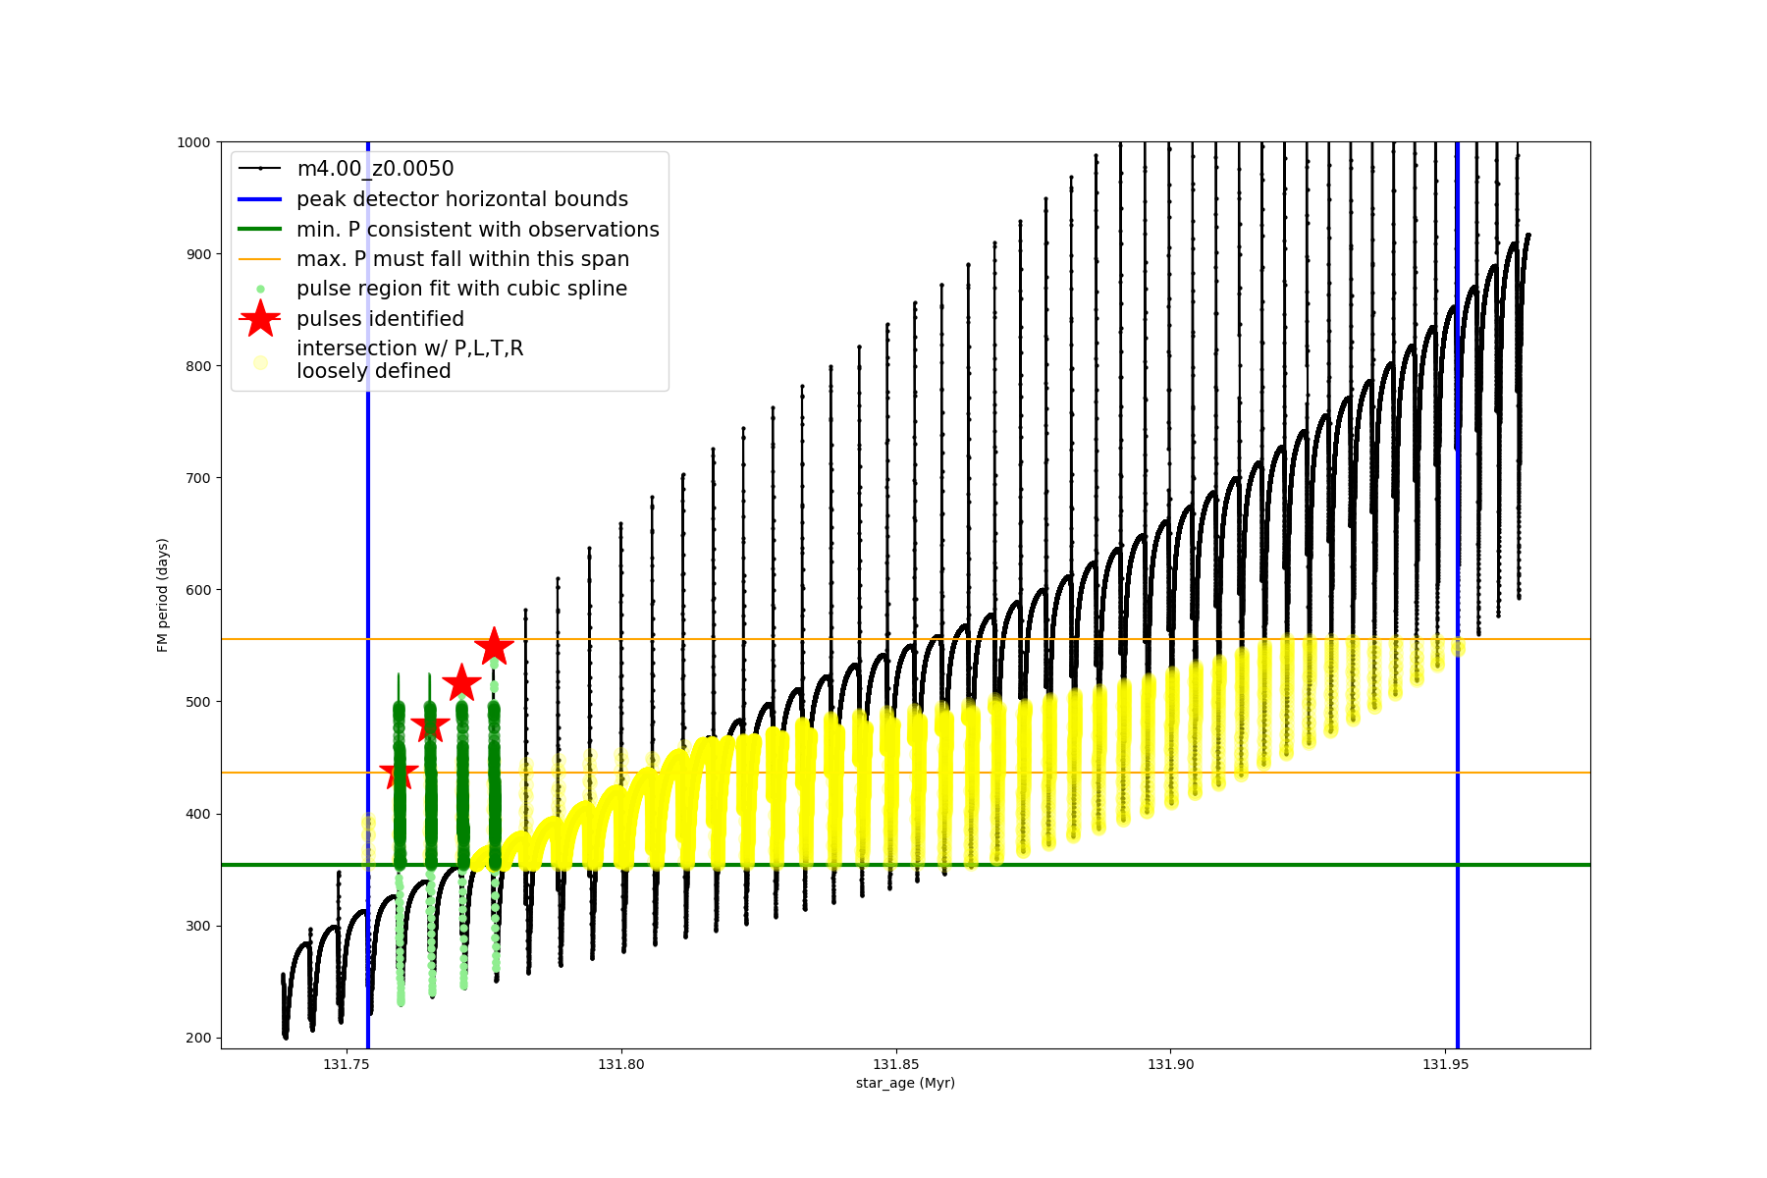
Task: Click the lowest red star pulse marker
Action: (x=399, y=773)
